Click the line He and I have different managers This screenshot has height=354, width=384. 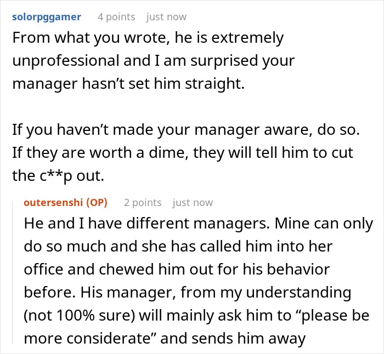pyautogui.click(x=199, y=224)
